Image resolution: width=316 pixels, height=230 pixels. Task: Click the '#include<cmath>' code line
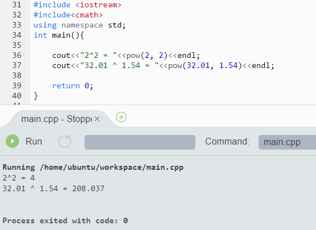[x=68, y=15]
